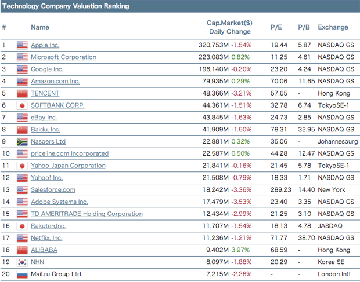Click Salesforce.com's P/E value 289.23
This screenshot has width=360, height=282.
(x=281, y=190)
